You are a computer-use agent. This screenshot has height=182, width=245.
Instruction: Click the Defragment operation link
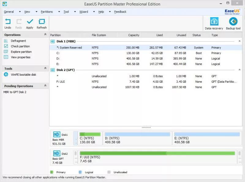pyautogui.click(x=18, y=41)
